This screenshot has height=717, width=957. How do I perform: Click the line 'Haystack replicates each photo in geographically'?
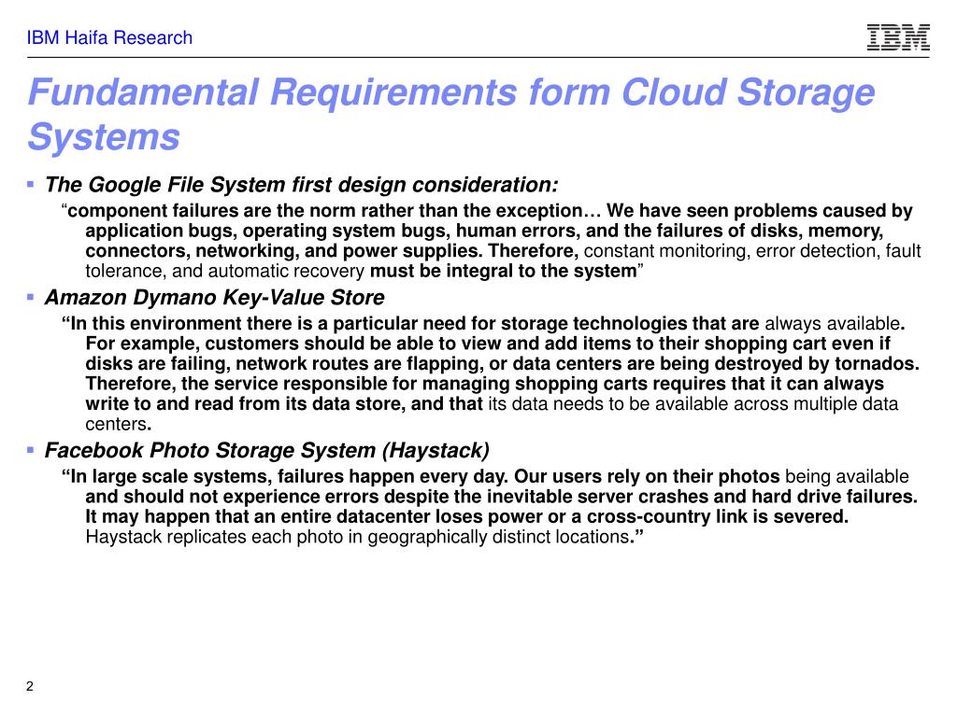[x=365, y=537]
